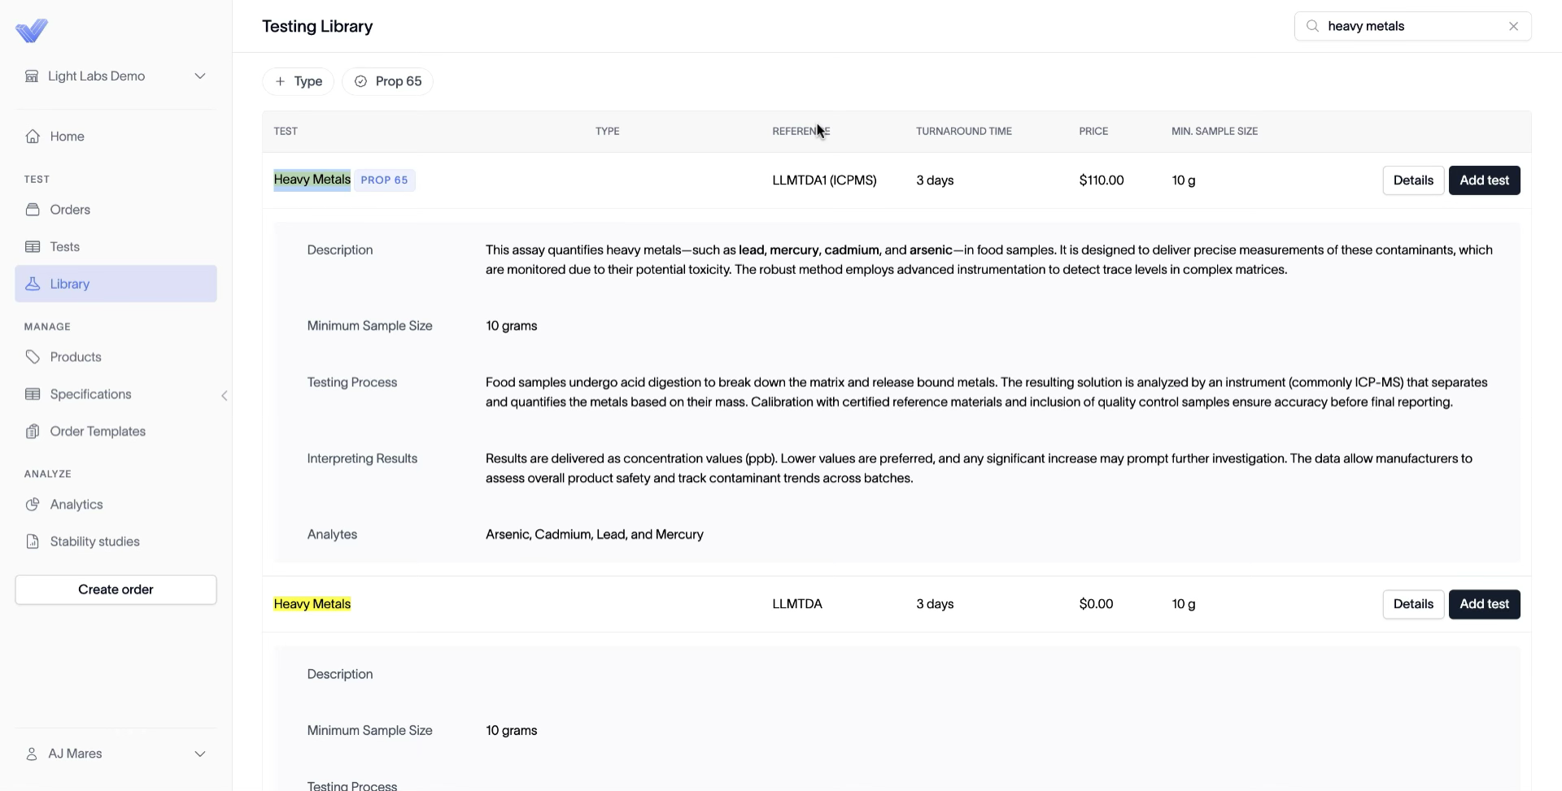Click the Interpreting Results label
This screenshot has width=1562, height=791.
pos(362,459)
